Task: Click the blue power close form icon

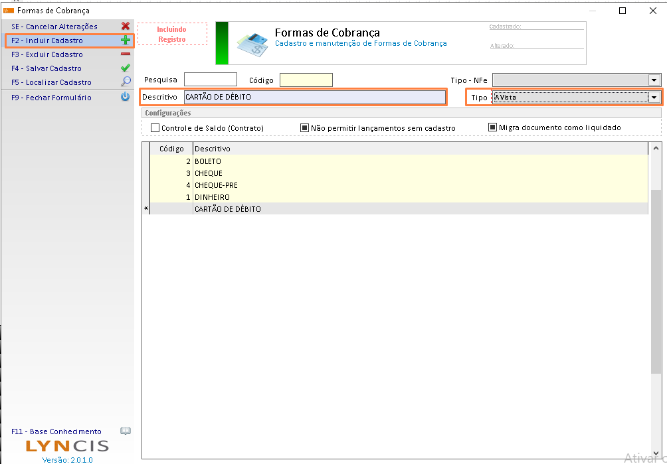Action: point(125,97)
